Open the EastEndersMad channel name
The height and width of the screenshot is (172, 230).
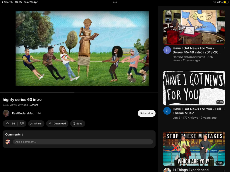tap(23, 113)
